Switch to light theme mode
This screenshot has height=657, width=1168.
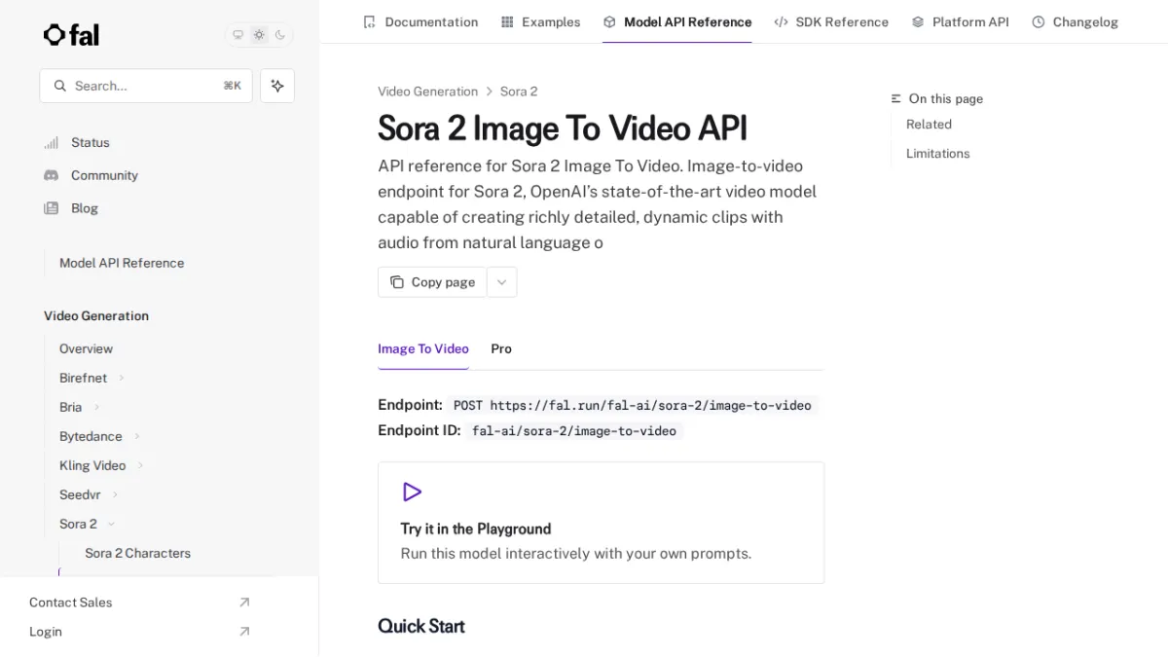[x=259, y=35]
